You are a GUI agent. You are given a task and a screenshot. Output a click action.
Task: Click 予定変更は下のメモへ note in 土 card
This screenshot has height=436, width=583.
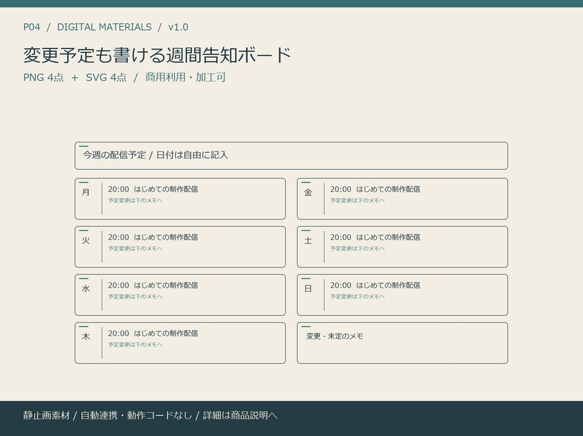[x=358, y=248]
